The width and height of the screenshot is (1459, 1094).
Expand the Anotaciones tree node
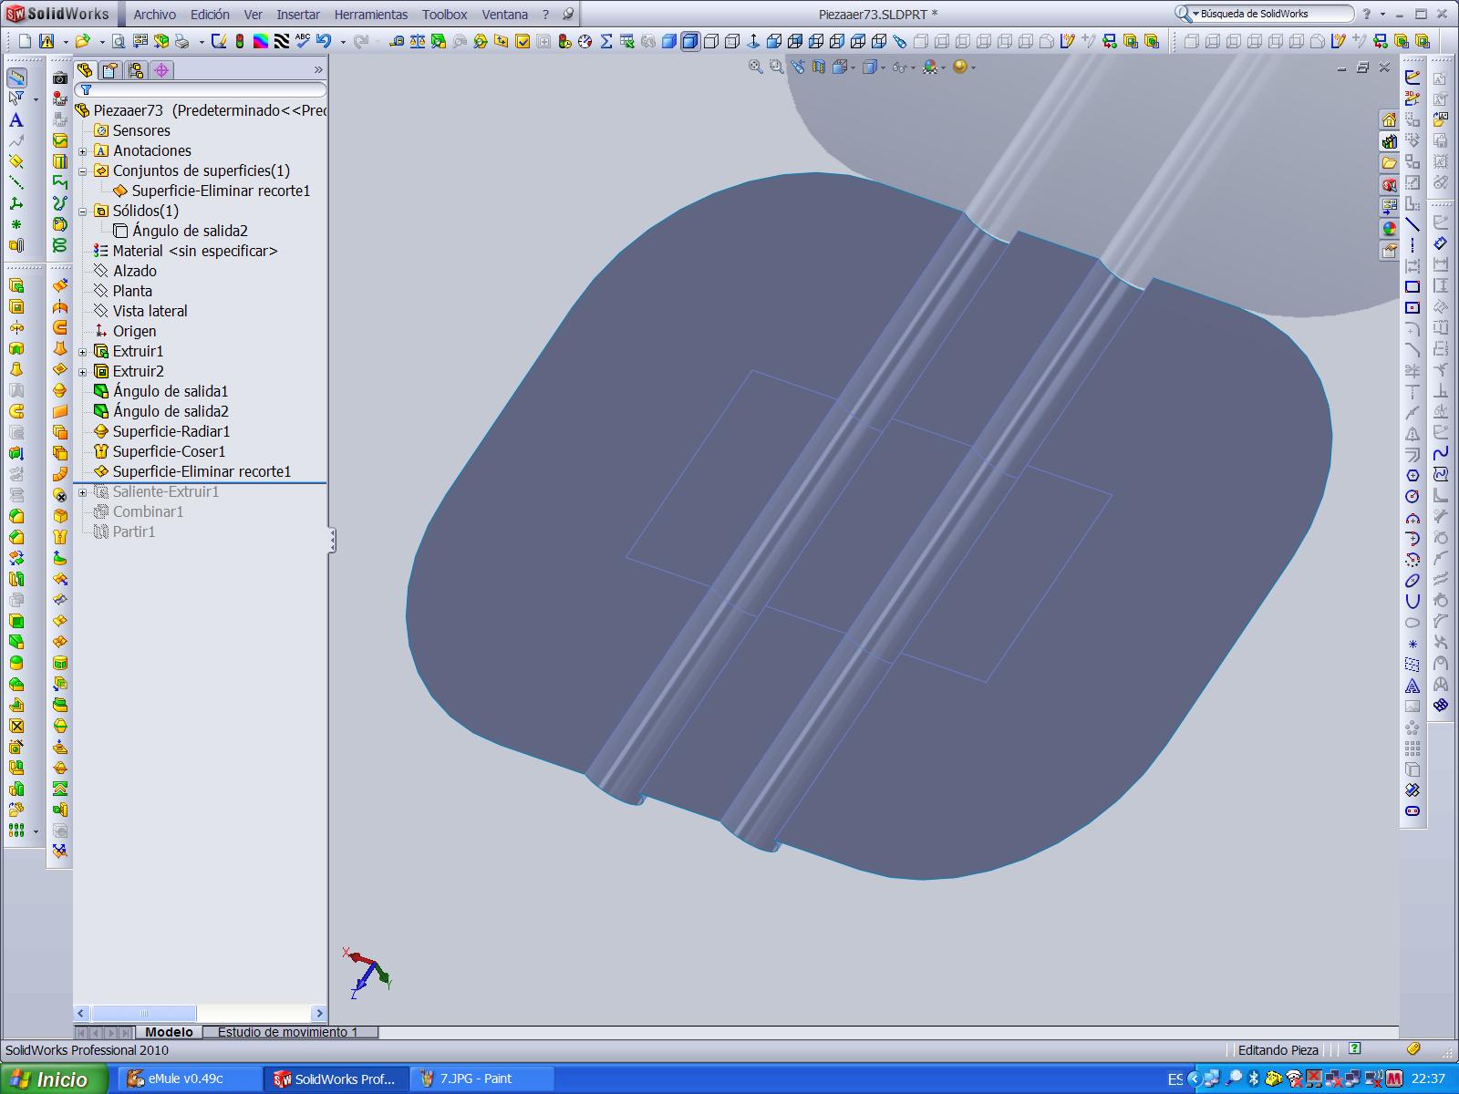[83, 151]
